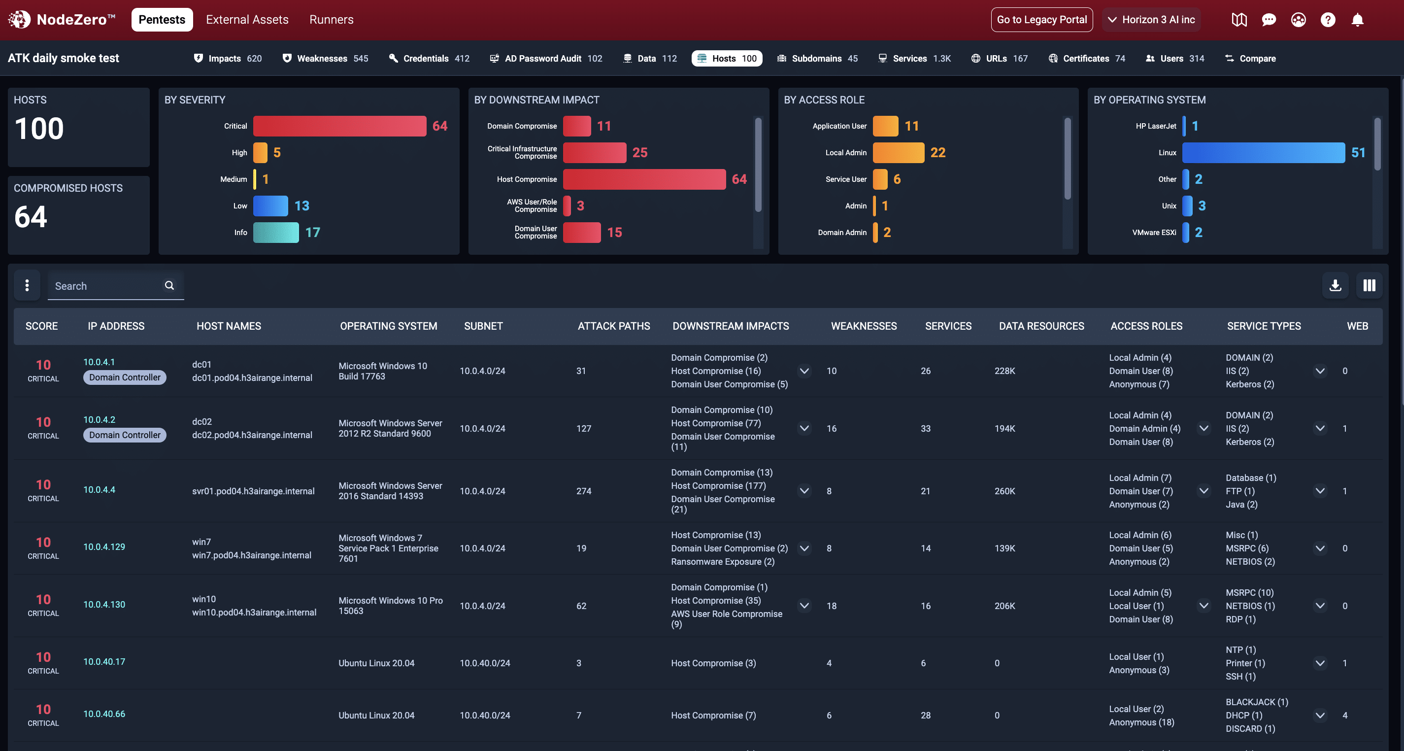1404x751 pixels.
Task: Click the URLs globe icon
Action: click(975, 58)
